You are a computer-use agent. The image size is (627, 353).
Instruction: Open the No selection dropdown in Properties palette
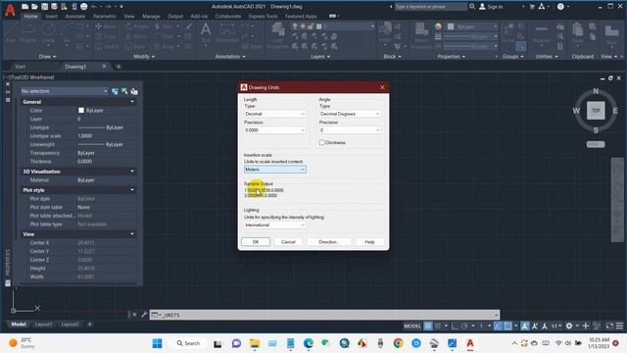coord(65,91)
